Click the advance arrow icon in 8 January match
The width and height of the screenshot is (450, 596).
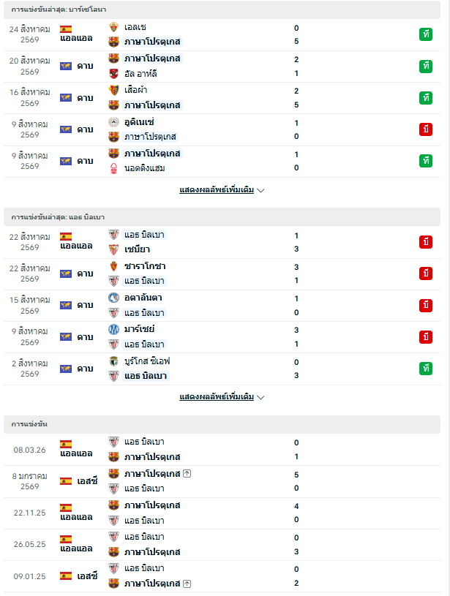click(x=187, y=474)
